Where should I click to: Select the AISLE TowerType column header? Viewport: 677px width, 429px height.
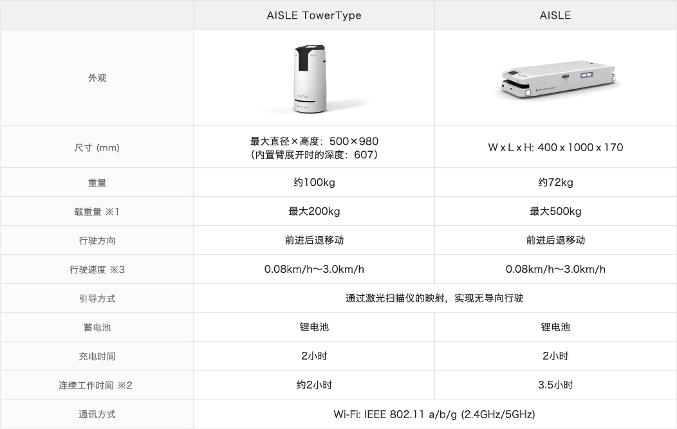(x=314, y=15)
